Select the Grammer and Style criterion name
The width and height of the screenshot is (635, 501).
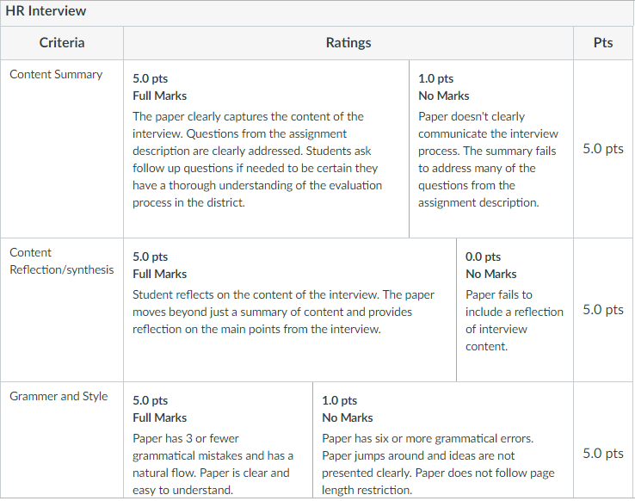pyautogui.click(x=59, y=396)
